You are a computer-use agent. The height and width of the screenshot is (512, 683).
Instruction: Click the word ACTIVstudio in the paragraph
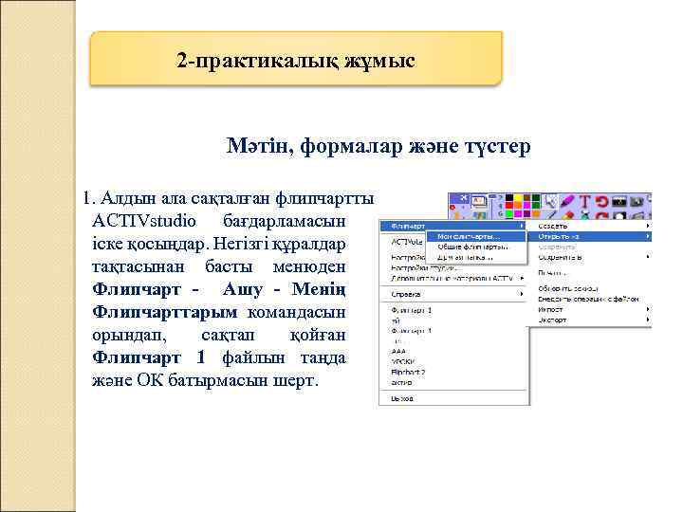pyautogui.click(x=144, y=221)
